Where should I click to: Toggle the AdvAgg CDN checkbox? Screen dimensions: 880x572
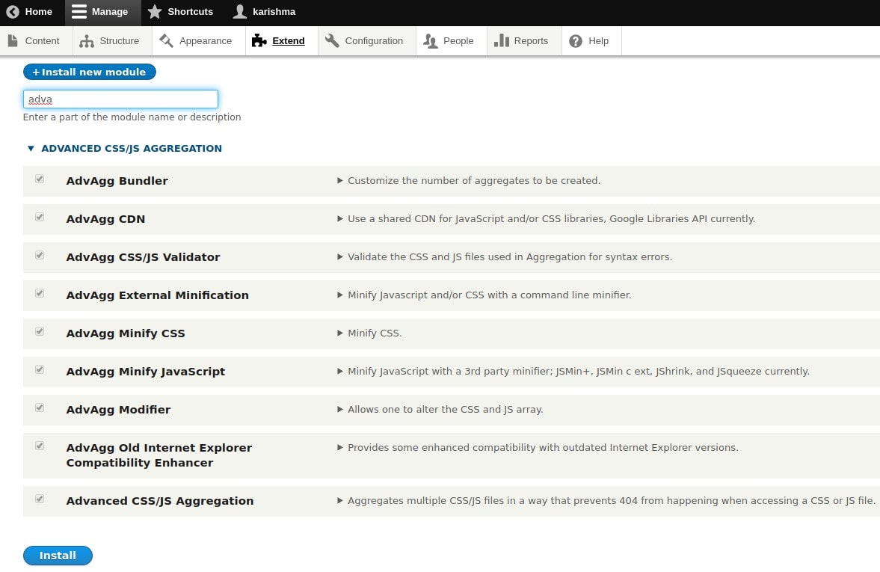point(40,218)
